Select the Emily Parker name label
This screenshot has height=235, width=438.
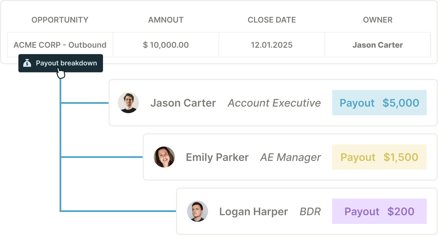point(217,157)
